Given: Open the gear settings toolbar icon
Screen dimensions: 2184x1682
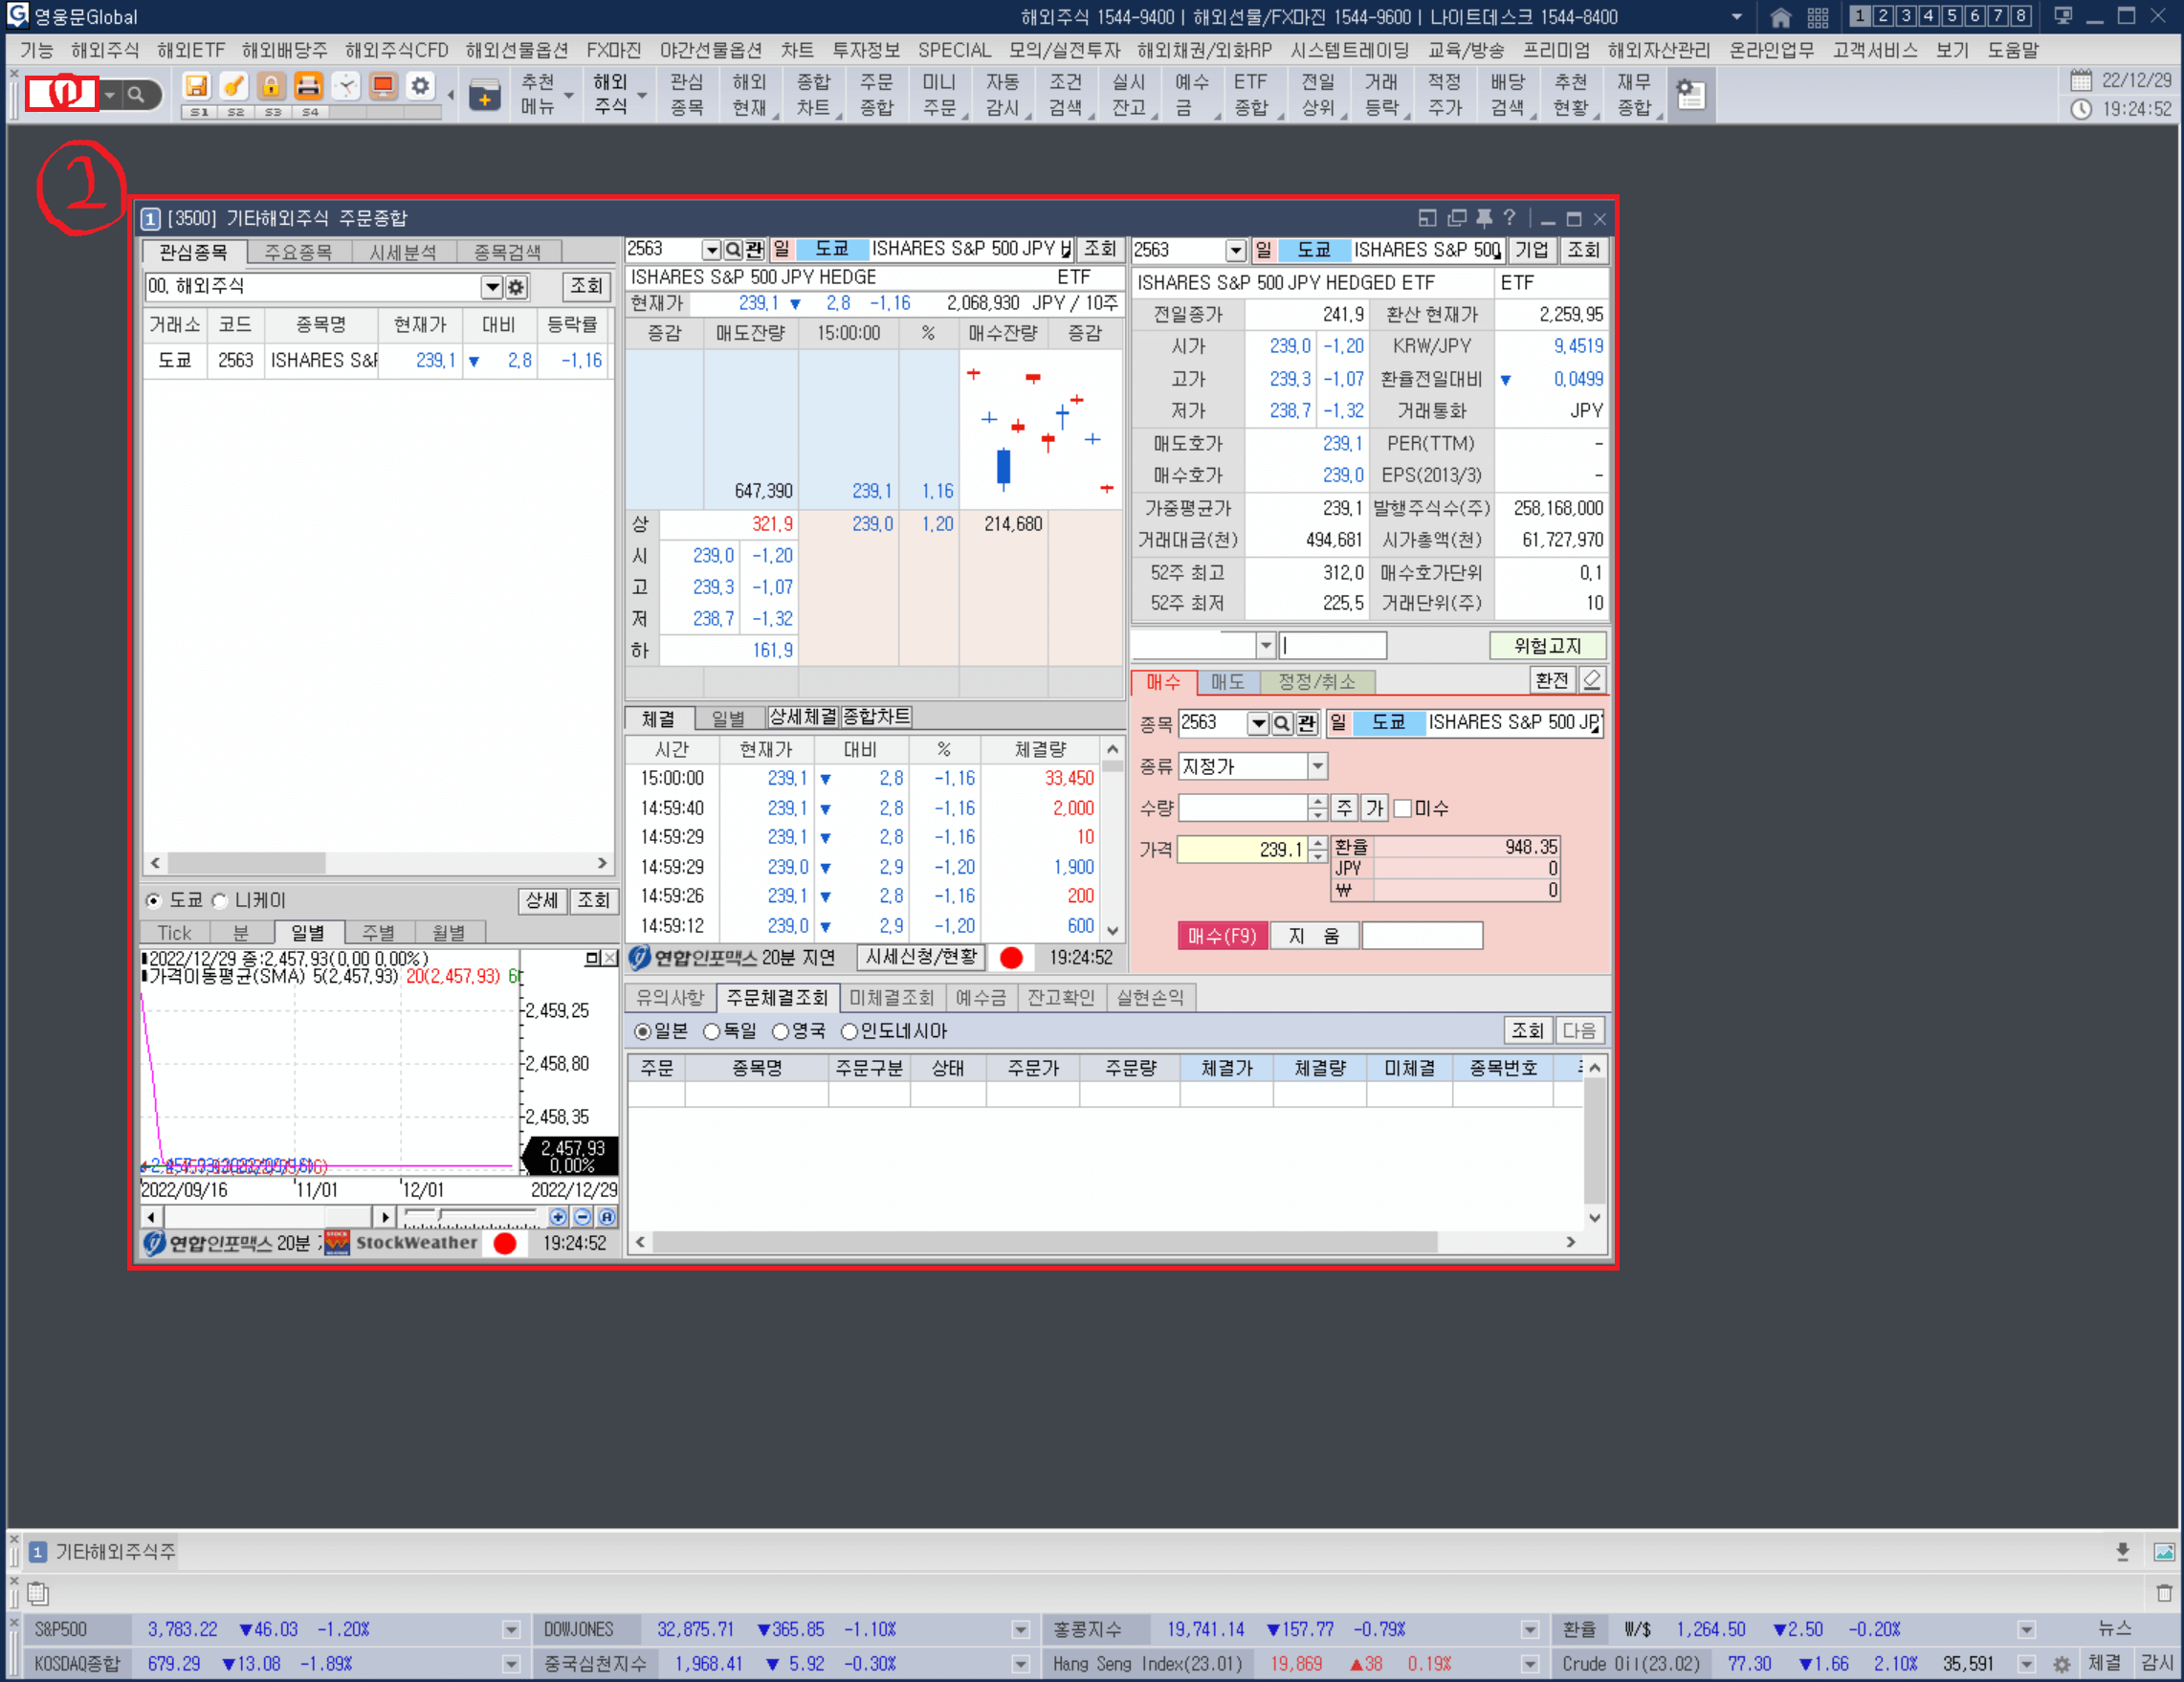Looking at the screenshot, I should pyautogui.click(x=421, y=87).
